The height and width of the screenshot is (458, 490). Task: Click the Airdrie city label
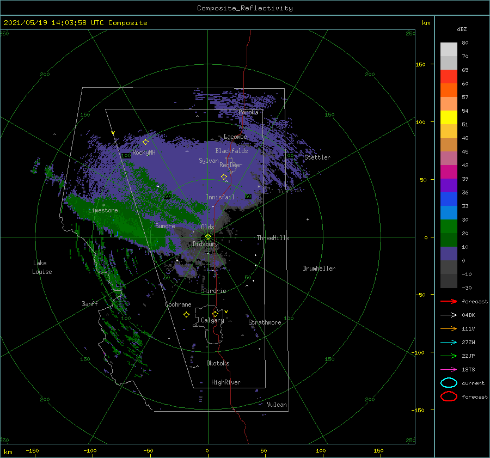point(215,291)
